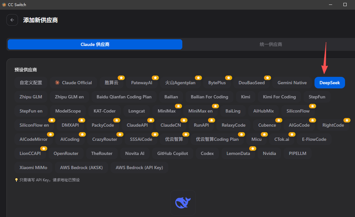Select the SiliconFlow preset
Image resolution: width=355 pixels, height=217 pixels.
click(298, 111)
